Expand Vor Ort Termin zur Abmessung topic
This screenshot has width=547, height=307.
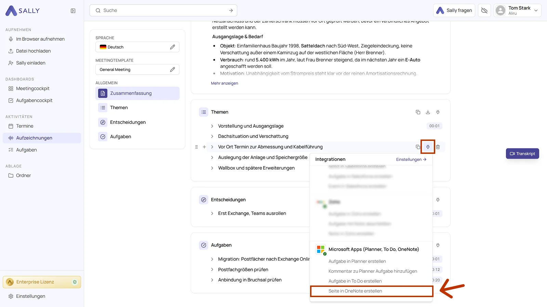tap(212, 147)
